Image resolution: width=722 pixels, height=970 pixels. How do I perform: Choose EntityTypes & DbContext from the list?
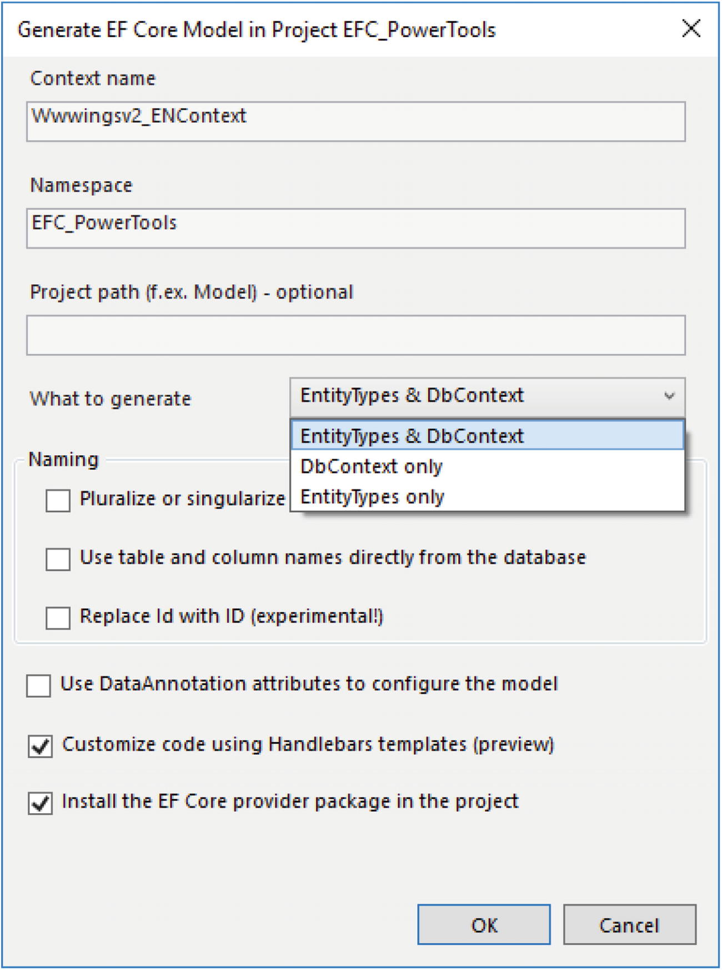(488, 435)
